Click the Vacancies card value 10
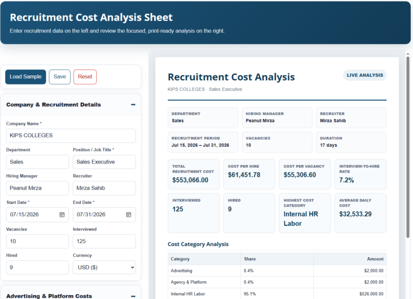Screen dimensions: 413x299 [248, 145]
